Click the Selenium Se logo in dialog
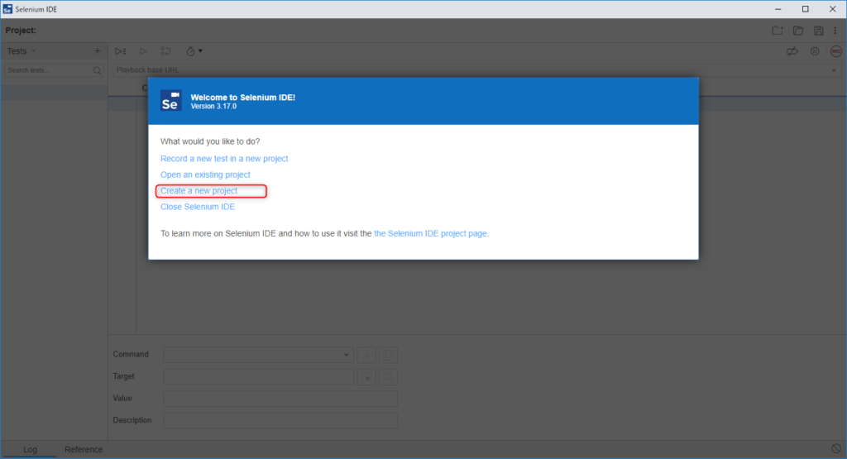This screenshot has width=847, height=459. pos(170,101)
